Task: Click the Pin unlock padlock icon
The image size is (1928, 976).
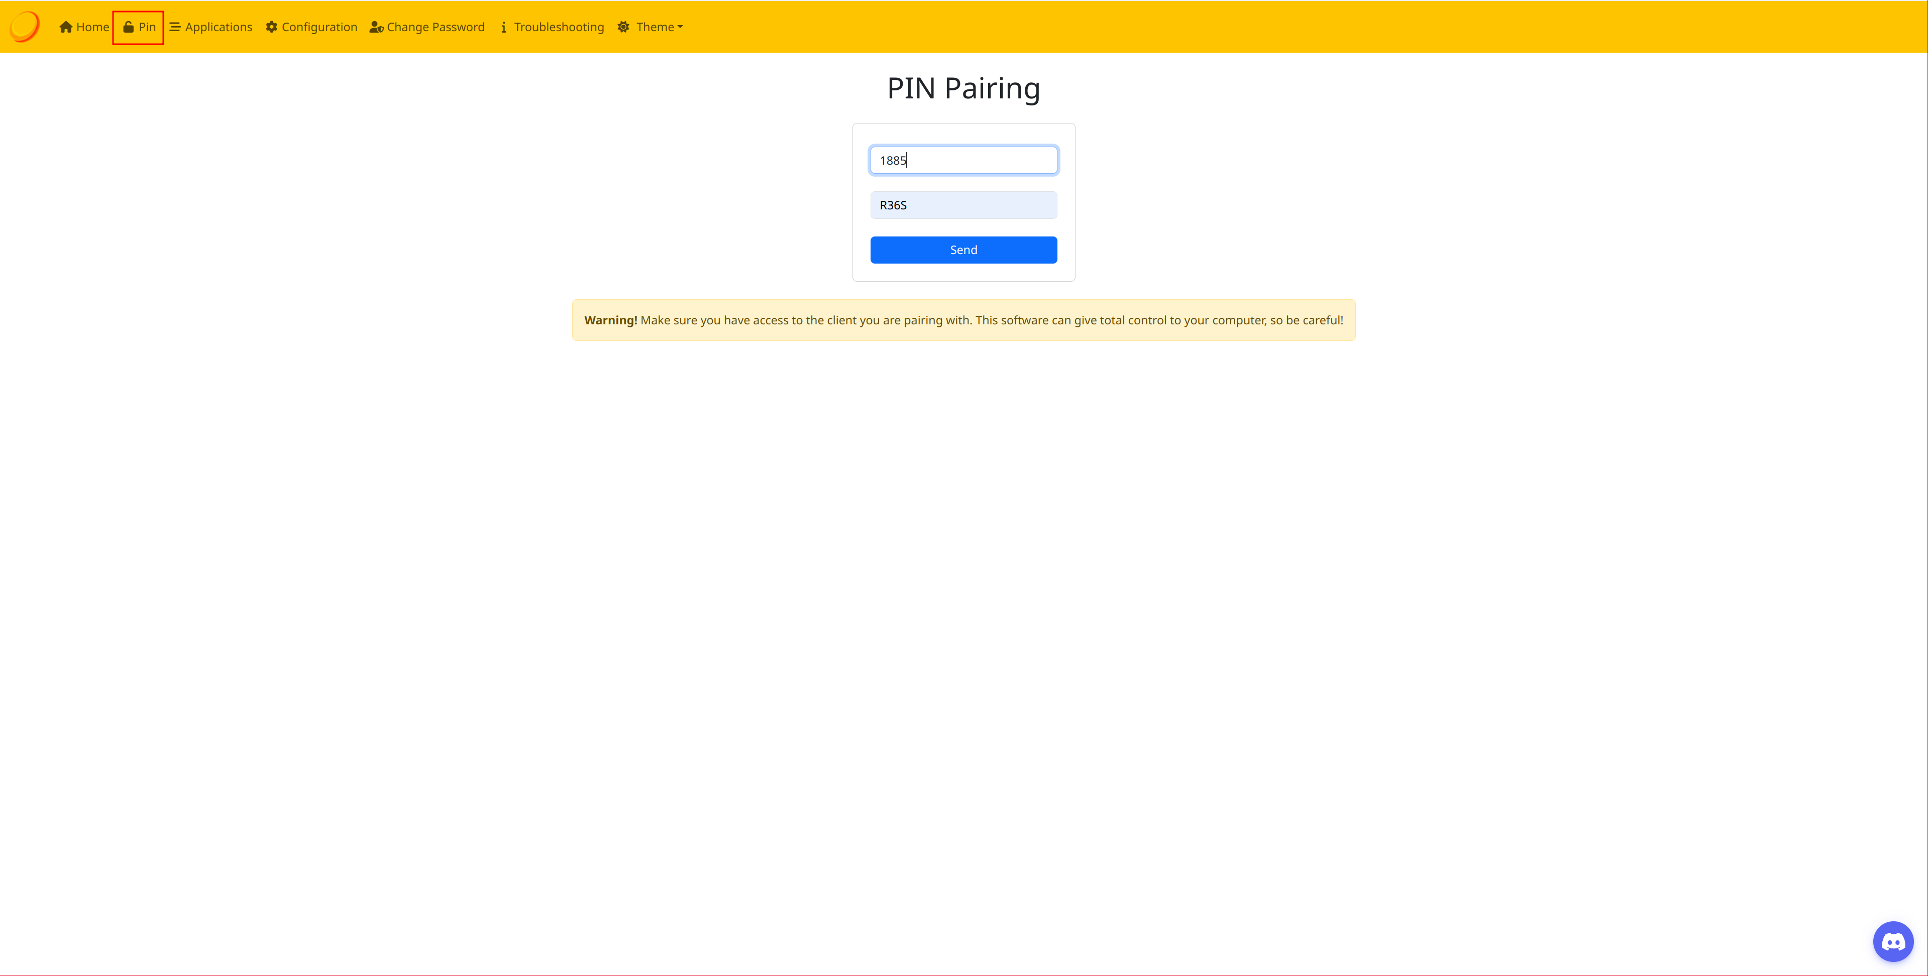Action: (128, 27)
